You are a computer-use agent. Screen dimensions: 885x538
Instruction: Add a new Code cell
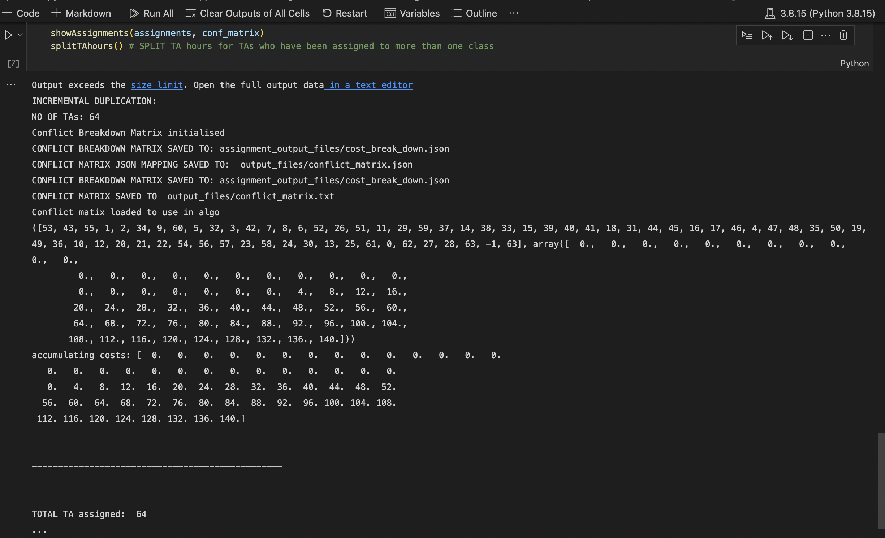(21, 13)
